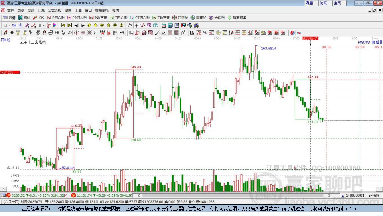Image resolution: width=383 pixels, height=216 pixels.
Task: Select the percent % tool icon
Action: (205, 33)
